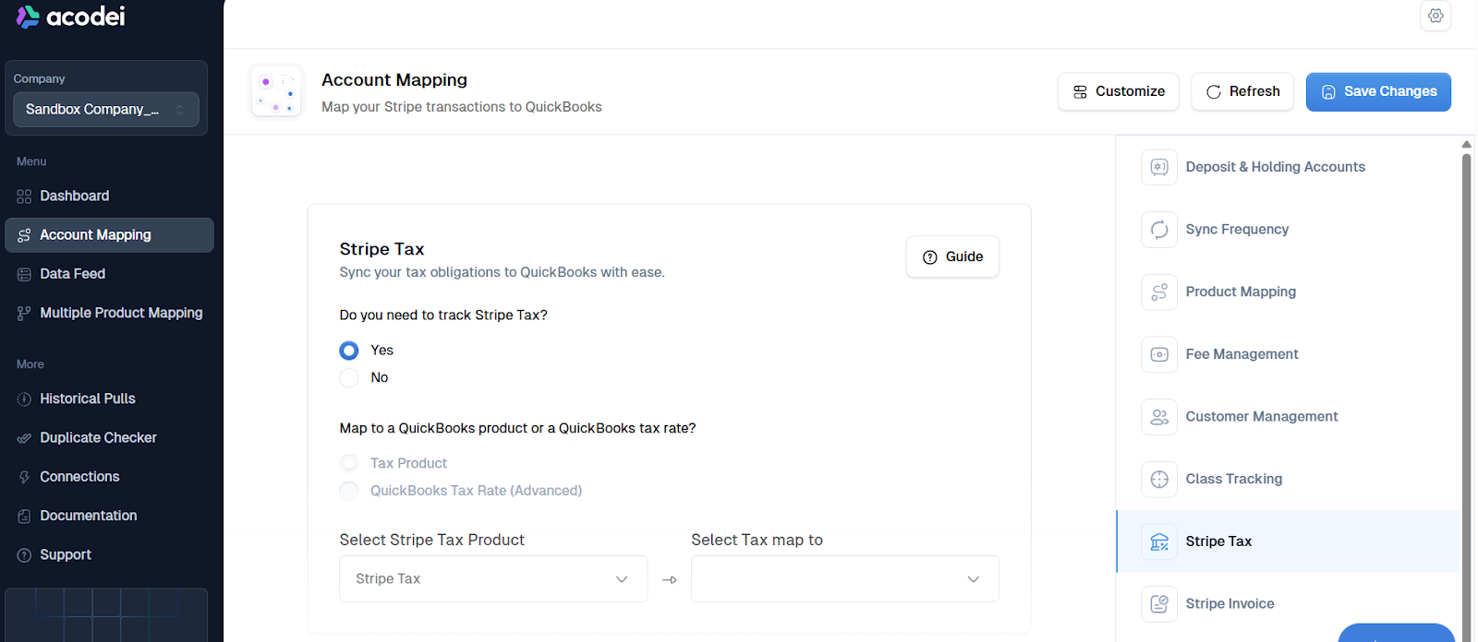Click the Class Tracking icon
Screen dimensions: 1478x642
point(1159,479)
